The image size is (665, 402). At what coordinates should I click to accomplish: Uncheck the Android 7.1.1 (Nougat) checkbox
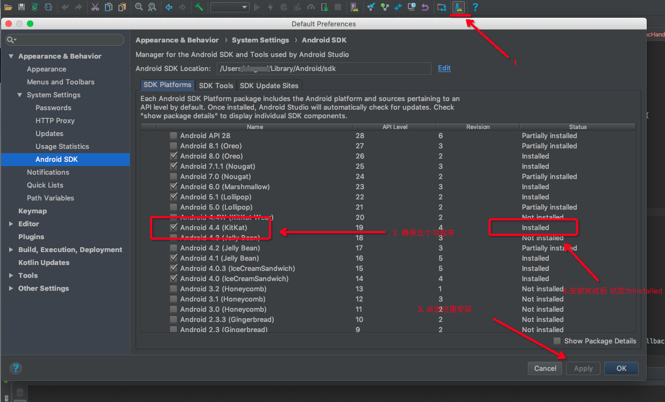173,166
